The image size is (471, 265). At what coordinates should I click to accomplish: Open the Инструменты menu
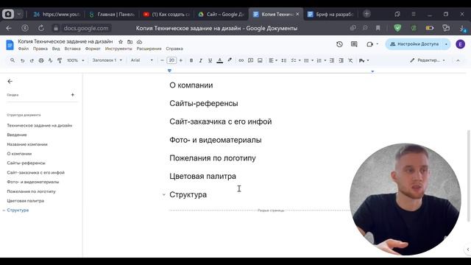[x=118, y=49]
